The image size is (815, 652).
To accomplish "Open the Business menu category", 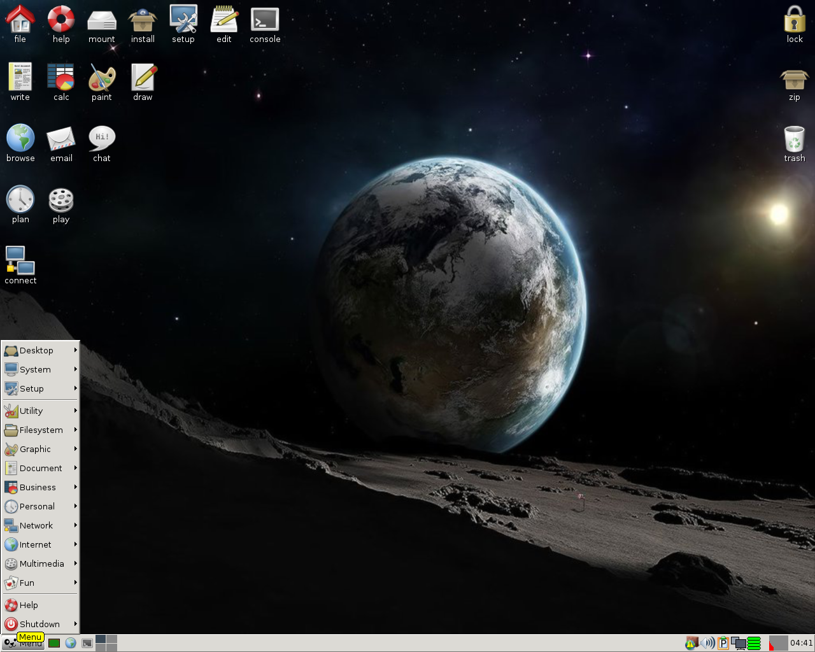I will pyautogui.click(x=40, y=487).
